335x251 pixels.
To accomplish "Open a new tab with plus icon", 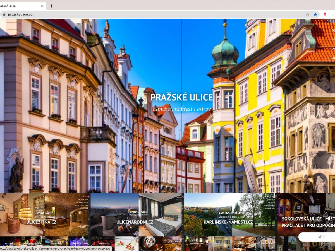I will point(51,6).
